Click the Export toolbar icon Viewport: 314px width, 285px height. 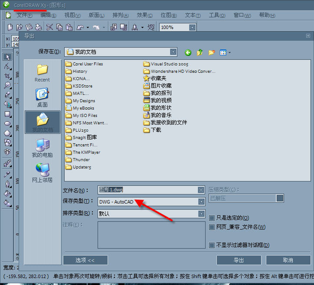tap(124, 27)
